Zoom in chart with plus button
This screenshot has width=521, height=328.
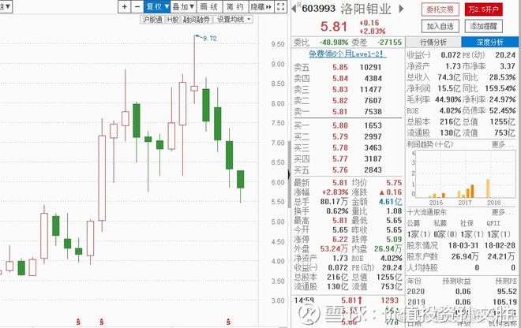tap(124, 6)
